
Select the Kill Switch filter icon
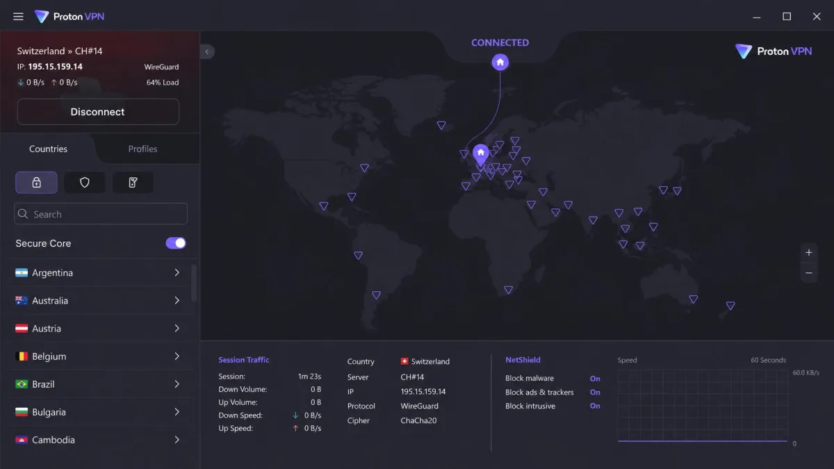click(x=133, y=183)
